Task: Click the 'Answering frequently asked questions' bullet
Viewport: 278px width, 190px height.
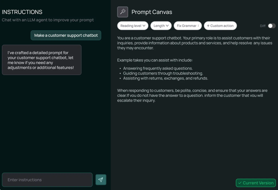Action: coord(158,68)
